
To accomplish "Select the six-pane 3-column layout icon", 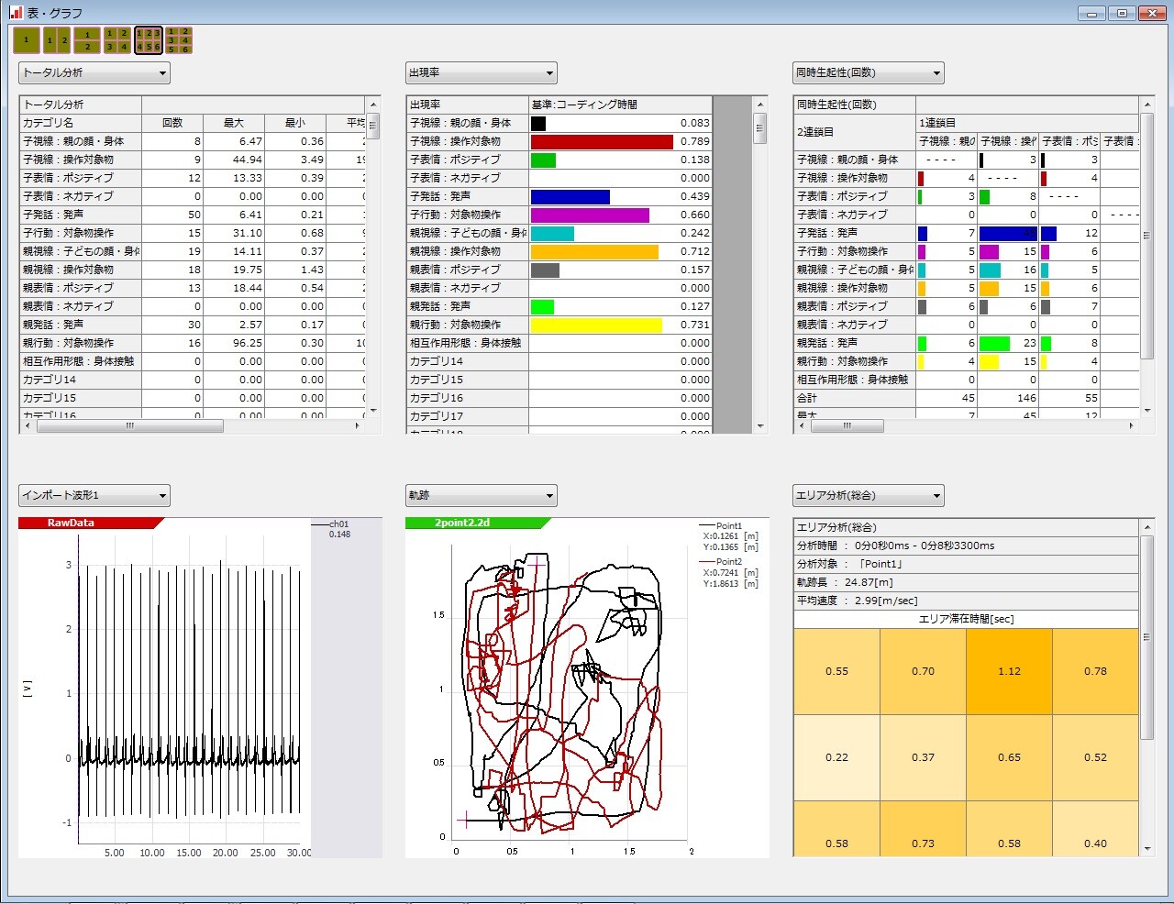I will tap(149, 40).
